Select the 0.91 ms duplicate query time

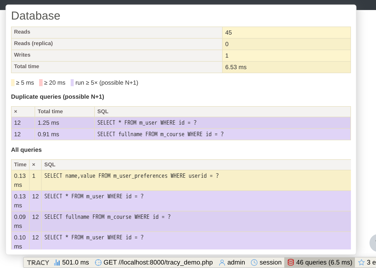pos(48,134)
